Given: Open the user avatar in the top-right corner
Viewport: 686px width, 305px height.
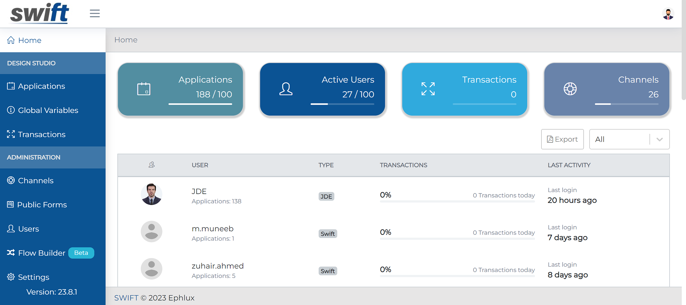Looking at the screenshot, I should point(668,13).
